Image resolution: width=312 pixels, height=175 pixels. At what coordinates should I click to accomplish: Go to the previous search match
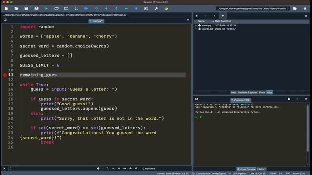[107, 169]
